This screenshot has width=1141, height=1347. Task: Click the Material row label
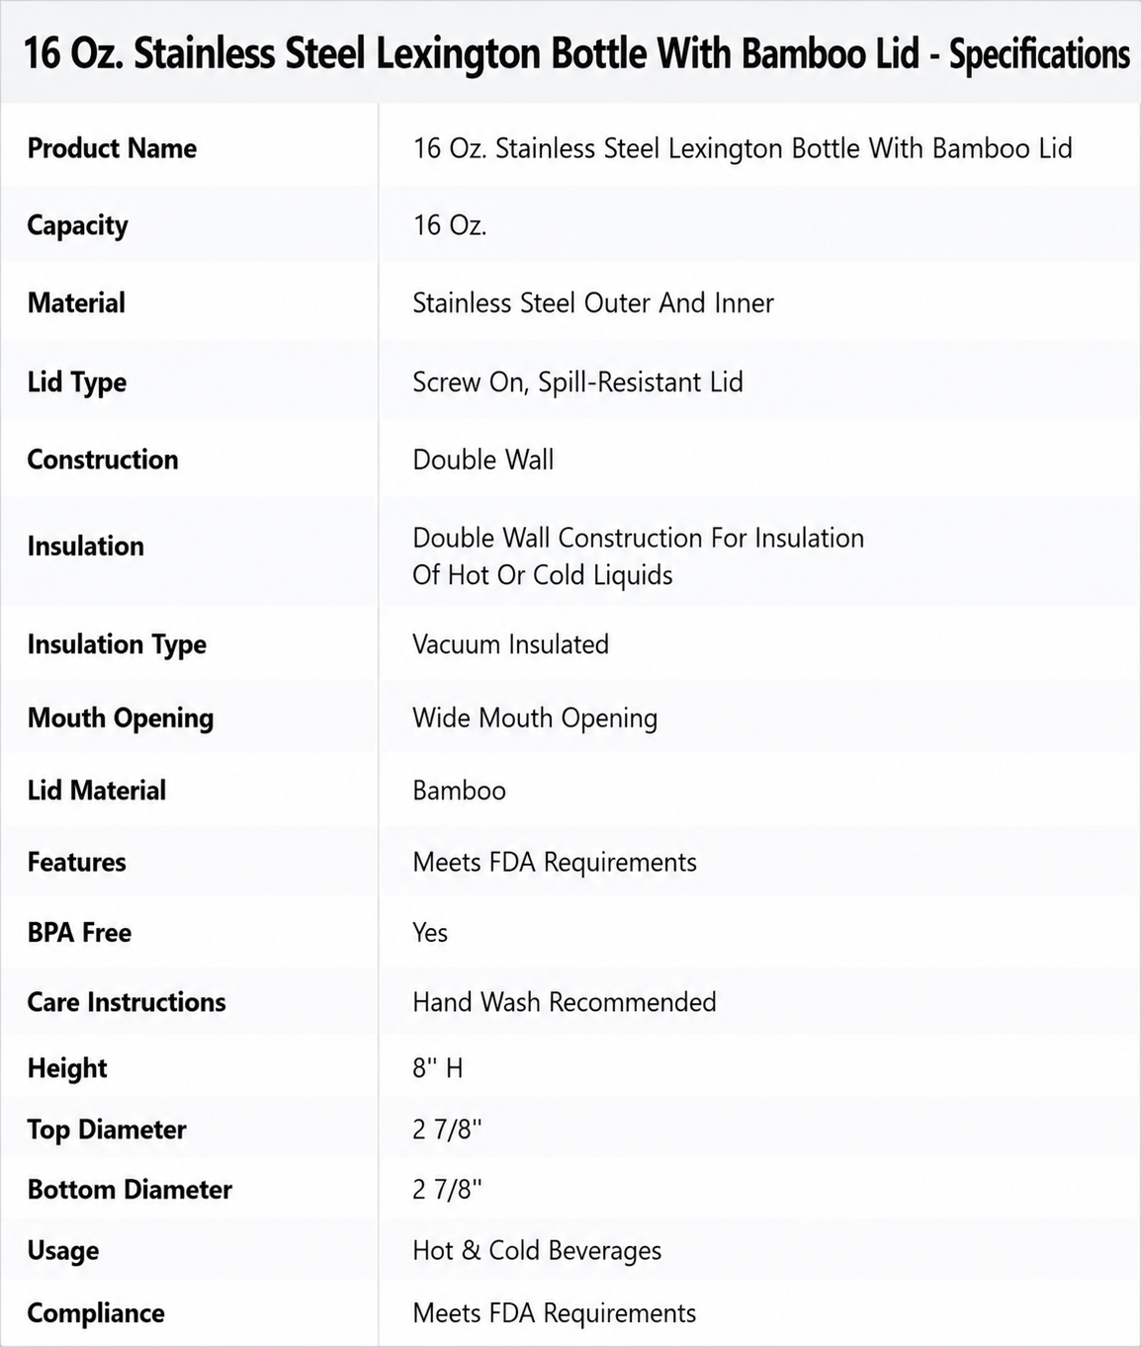[76, 302]
